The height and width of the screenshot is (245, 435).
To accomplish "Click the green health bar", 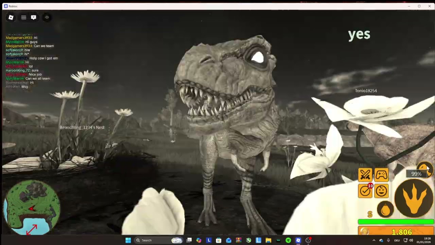I will click(x=396, y=222).
